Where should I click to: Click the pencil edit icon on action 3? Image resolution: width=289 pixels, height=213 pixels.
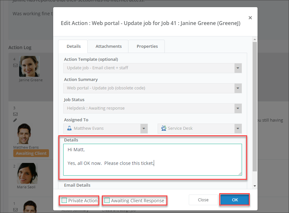[15, 120]
